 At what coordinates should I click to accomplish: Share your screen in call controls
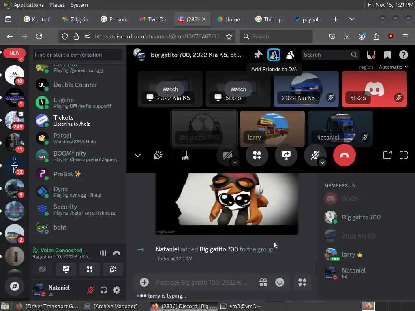tap(286, 155)
